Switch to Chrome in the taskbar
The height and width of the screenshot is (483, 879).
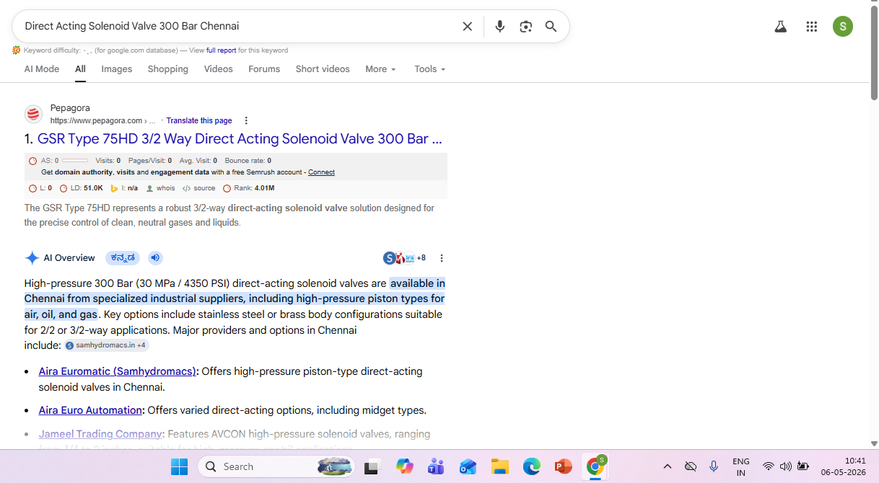pos(595,466)
